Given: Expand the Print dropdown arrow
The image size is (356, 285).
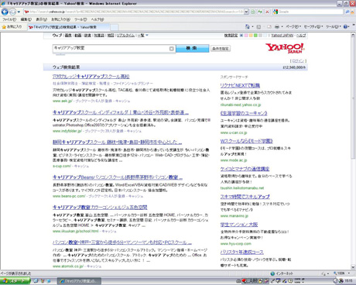Looking at the screenshot, I should pyautogui.click(x=282, y=27).
